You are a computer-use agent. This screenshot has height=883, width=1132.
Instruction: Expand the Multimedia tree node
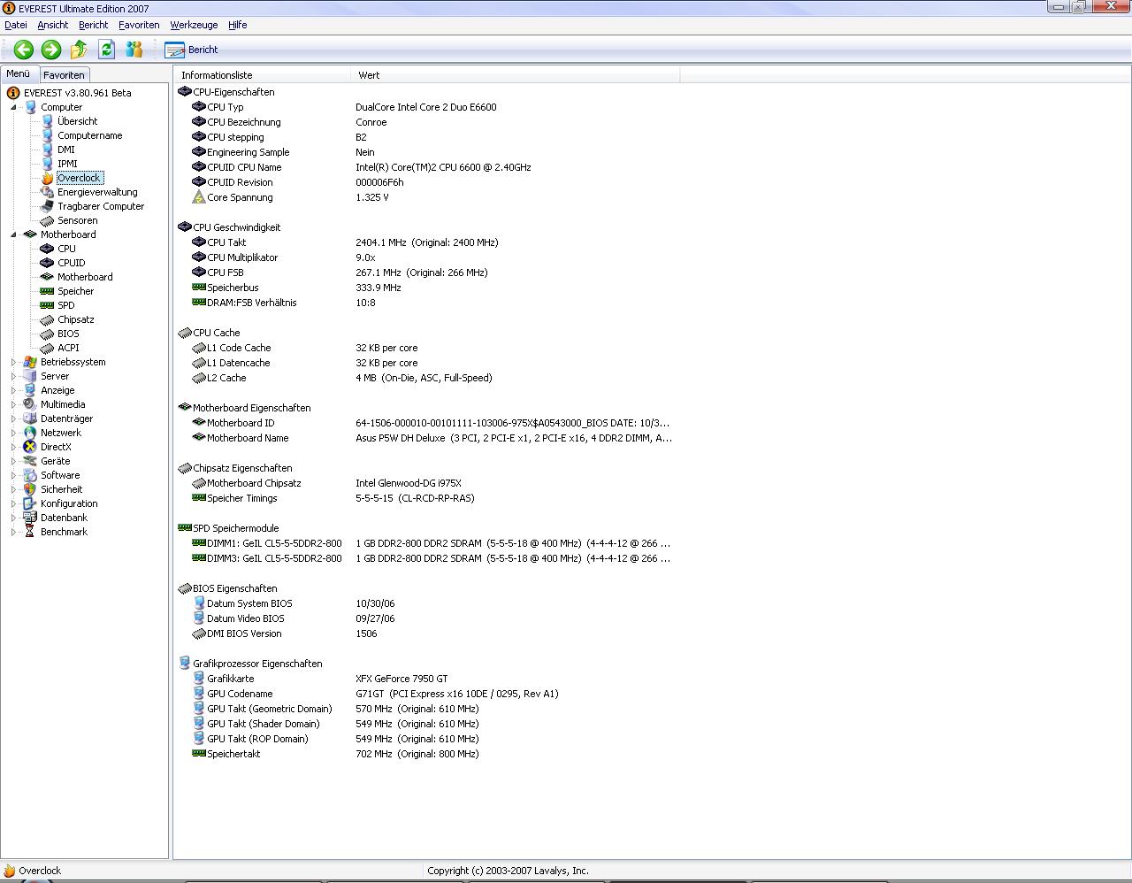pyautogui.click(x=13, y=404)
